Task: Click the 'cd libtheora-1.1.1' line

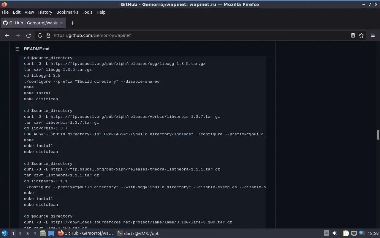Action: pos(46,181)
